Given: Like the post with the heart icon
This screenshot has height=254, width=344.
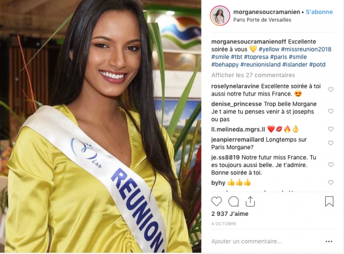Looking at the screenshot, I should click(x=217, y=201).
